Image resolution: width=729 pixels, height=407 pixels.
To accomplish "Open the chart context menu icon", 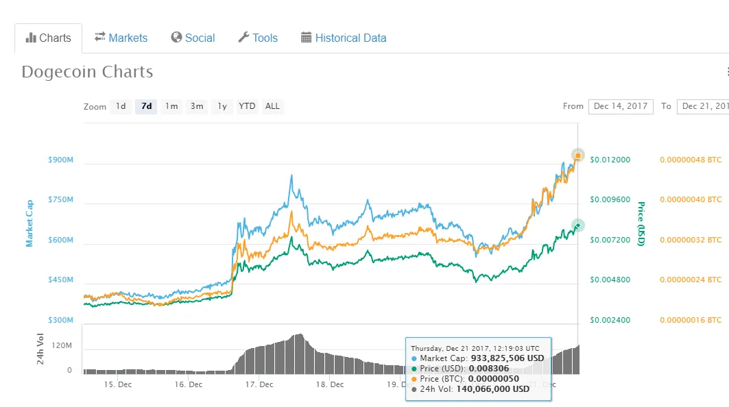I will coord(727,71).
